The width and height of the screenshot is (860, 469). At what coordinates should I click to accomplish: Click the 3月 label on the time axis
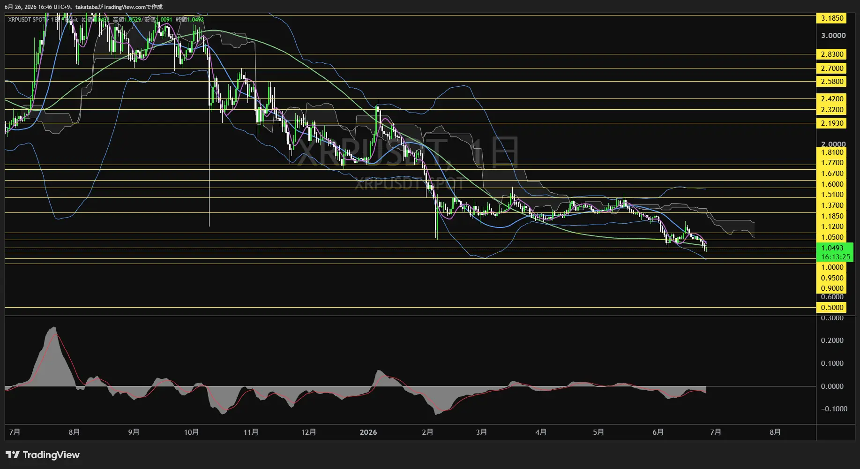[x=481, y=432]
